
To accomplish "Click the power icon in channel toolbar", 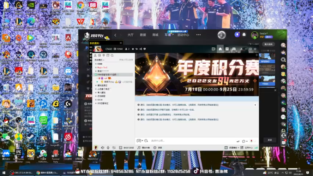I will click(255, 49).
